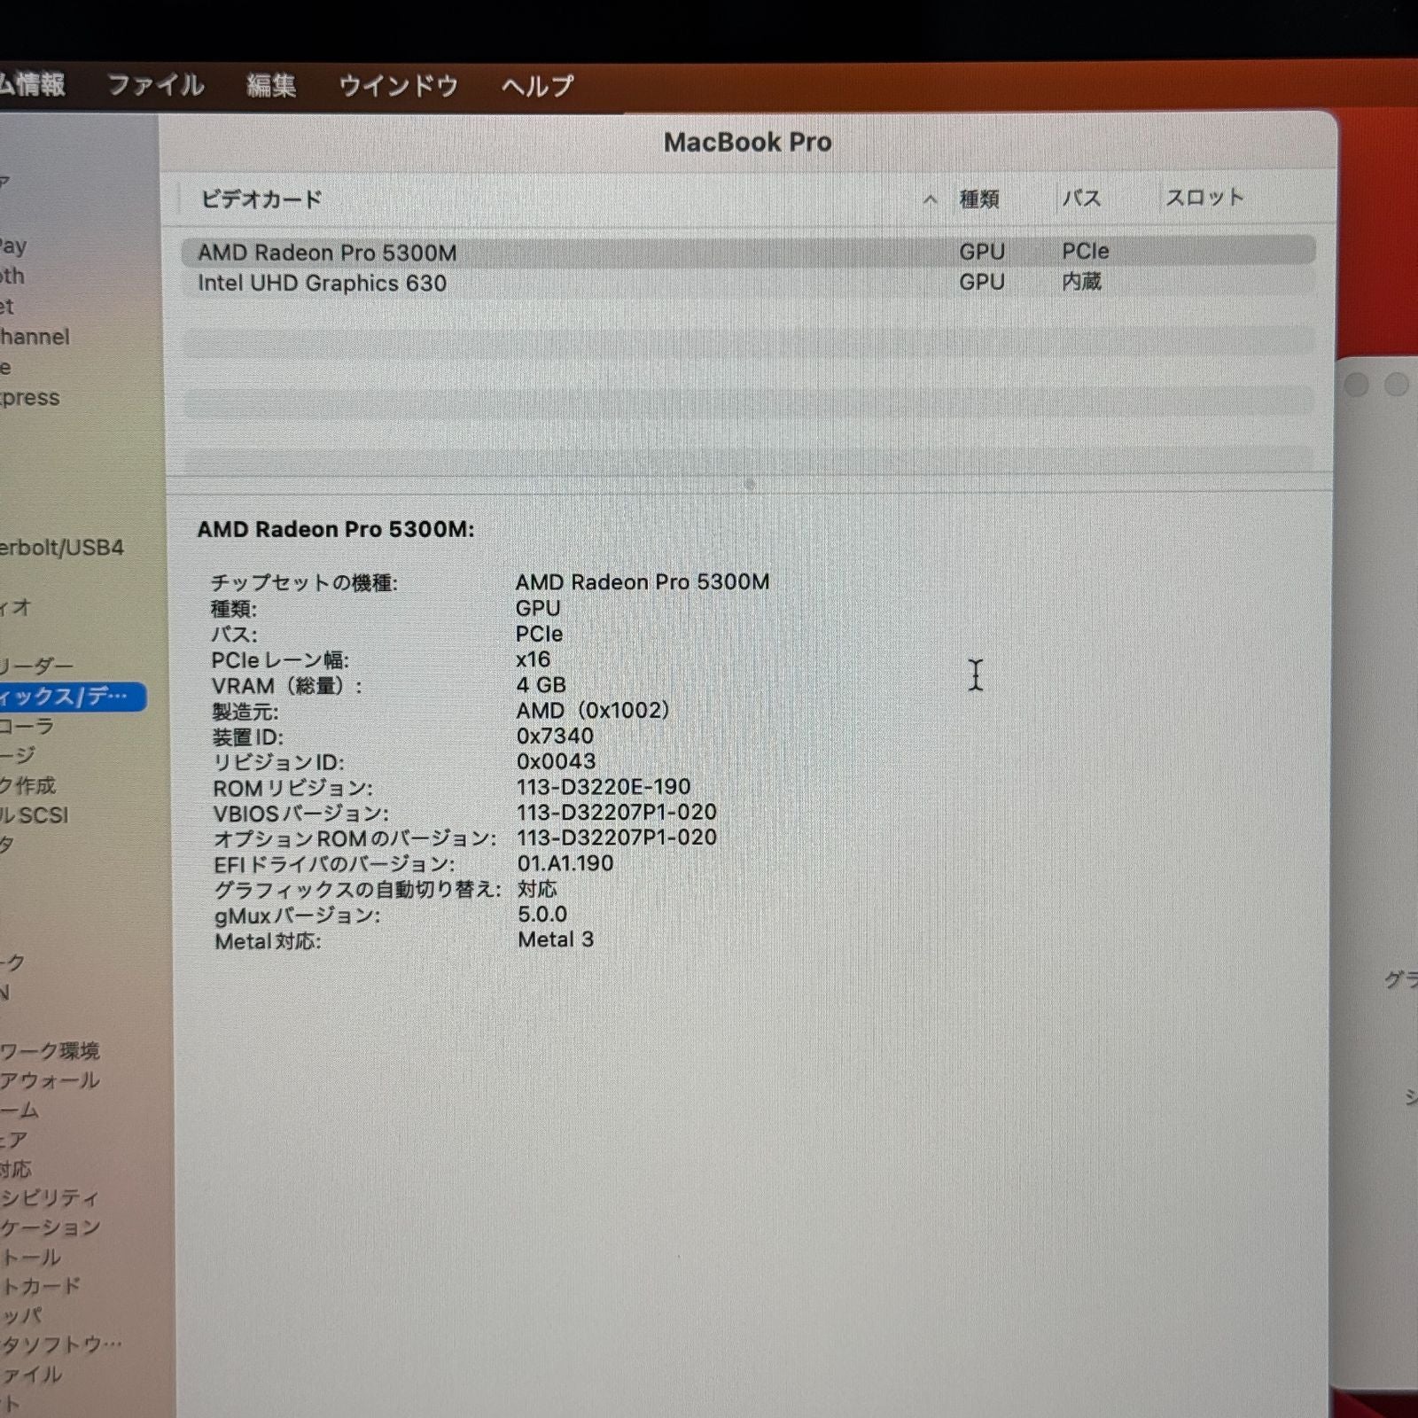Image resolution: width=1418 pixels, height=1418 pixels.
Task: Open the ファイル menu
Action: [155, 86]
